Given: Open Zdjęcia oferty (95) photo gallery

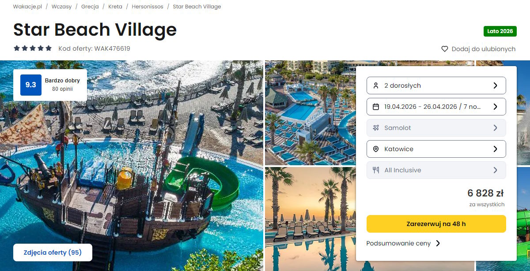Looking at the screenshot, I should click(x=53, y=252).
